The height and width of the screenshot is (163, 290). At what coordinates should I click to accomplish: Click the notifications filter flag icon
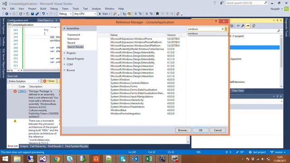coord(215,3)
